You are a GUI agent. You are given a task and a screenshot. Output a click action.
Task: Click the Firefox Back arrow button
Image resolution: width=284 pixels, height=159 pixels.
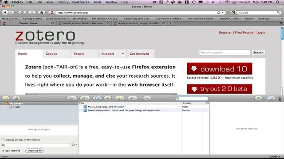pyautogui.click(x=5, y=12)
